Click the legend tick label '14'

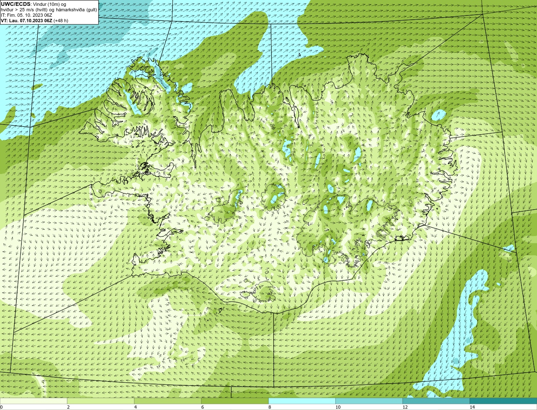[472, 407]
